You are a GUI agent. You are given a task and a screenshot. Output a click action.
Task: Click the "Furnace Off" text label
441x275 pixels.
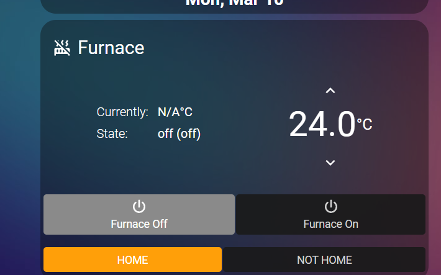139,224
